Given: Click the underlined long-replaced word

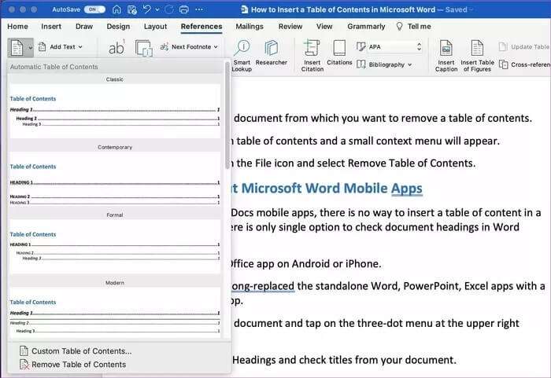Looking at the screenshot, I should (x=263, y=286).
